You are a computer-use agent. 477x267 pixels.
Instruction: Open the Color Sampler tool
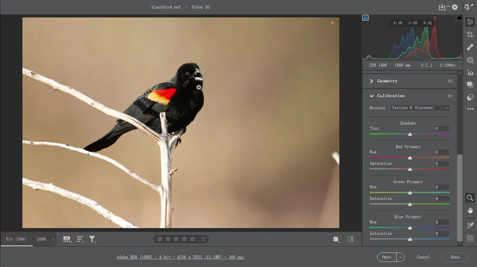coord(470,225)
